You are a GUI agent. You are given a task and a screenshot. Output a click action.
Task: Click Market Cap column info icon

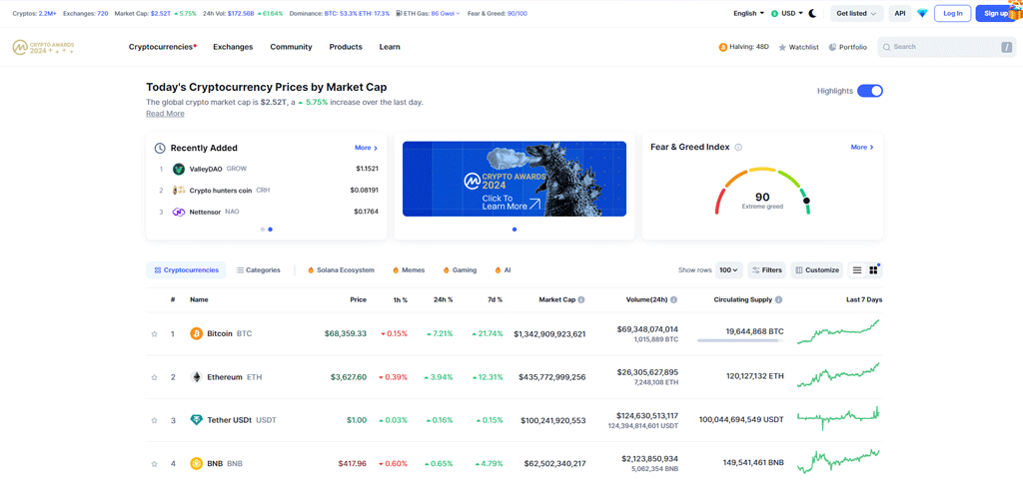point(581,300)
